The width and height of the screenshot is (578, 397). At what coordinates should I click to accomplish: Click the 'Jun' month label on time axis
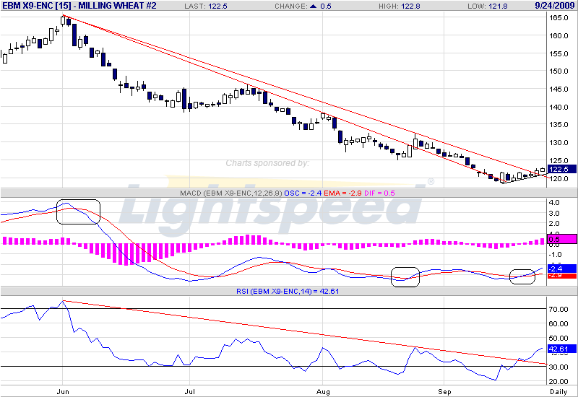click(63, 392)
